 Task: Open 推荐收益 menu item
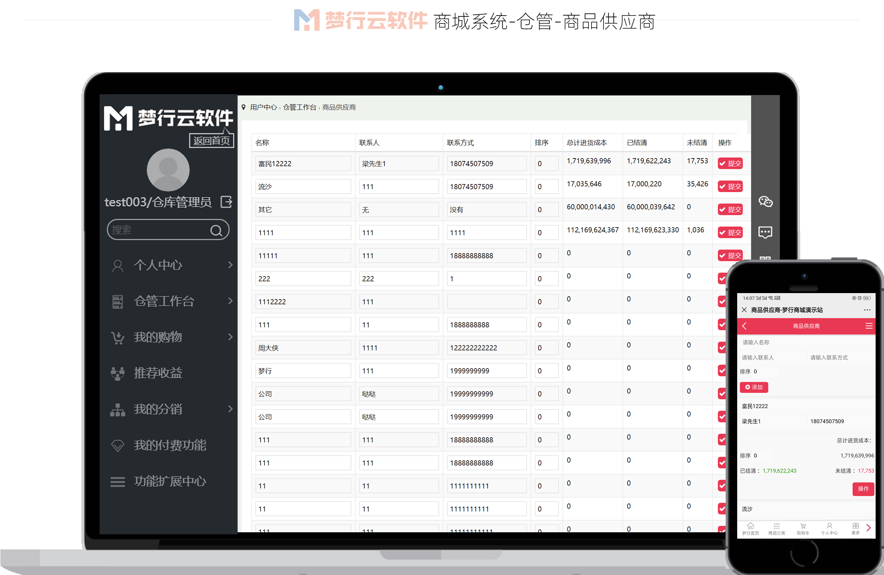pyautogui.click(x=158, y=373)
